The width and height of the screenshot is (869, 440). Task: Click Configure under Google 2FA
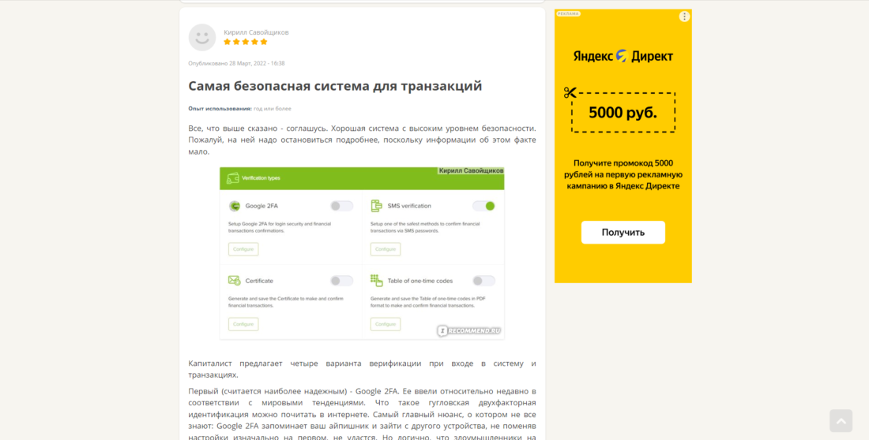click(243, 249)
